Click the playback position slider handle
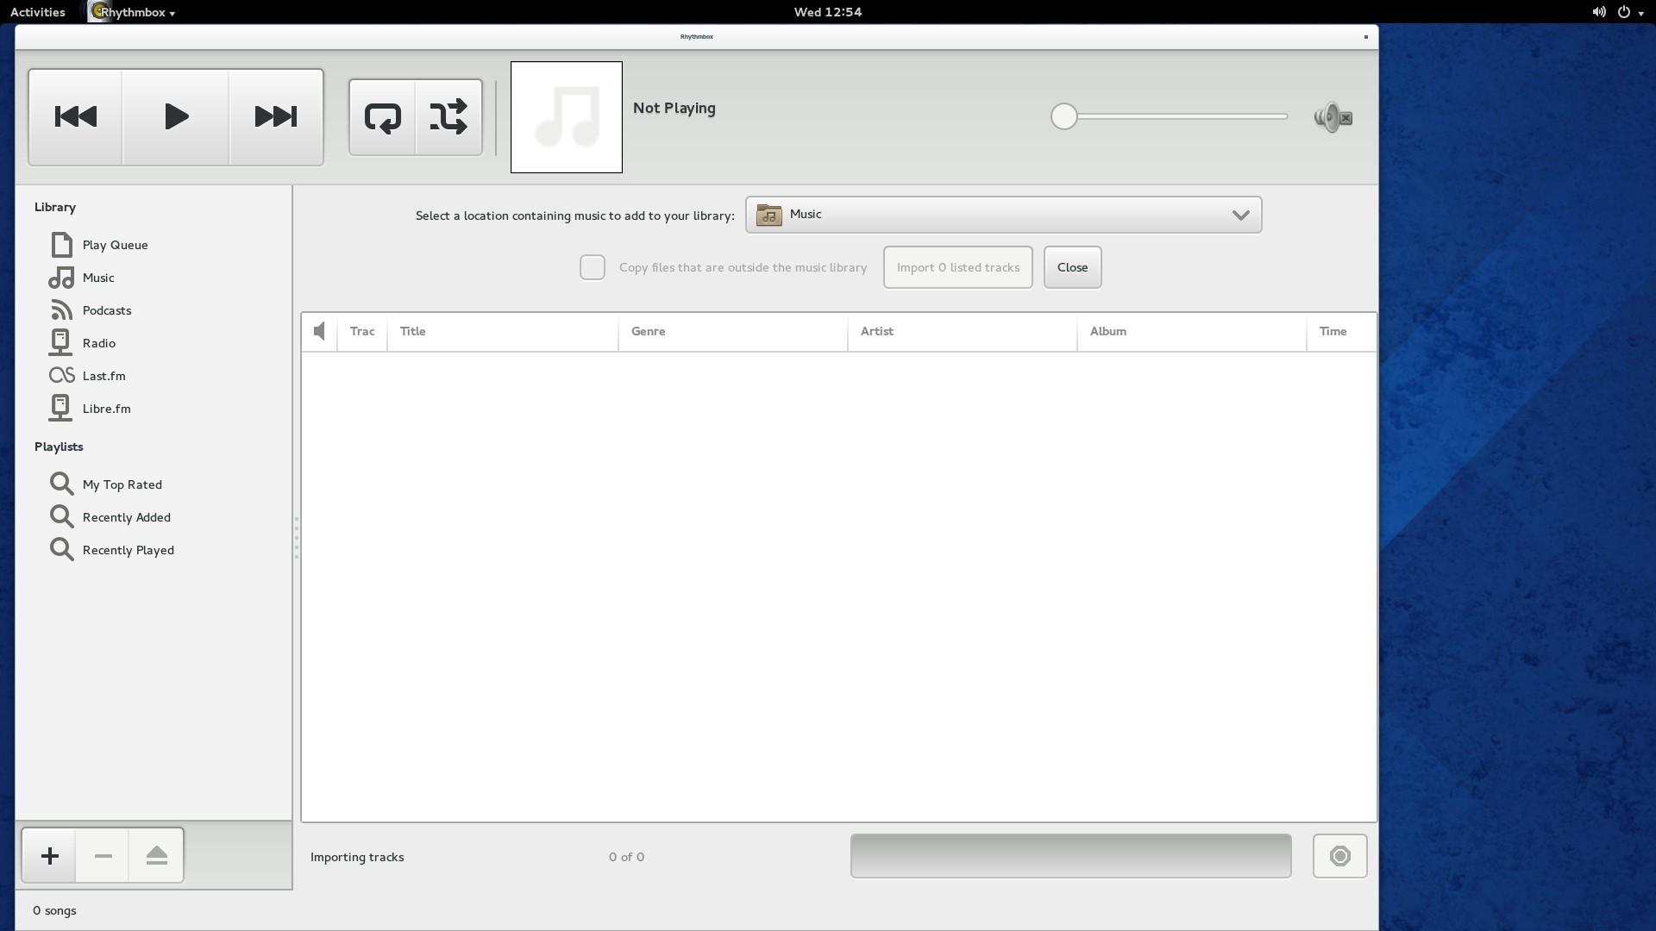The height and width of the screenshot is (931, 1656). pos(1064,116)
